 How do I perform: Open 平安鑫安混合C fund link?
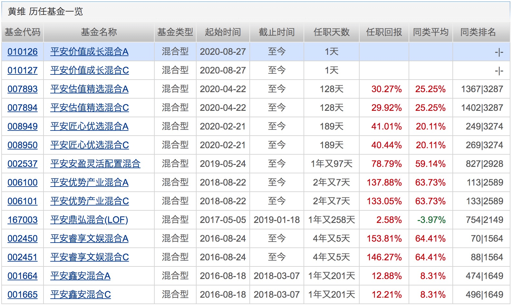(81, 294)
